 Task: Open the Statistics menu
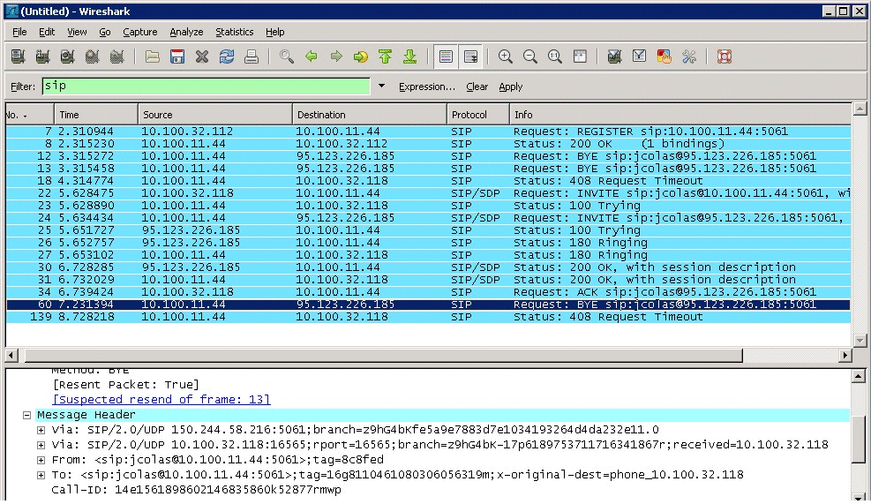click(235, 33)
